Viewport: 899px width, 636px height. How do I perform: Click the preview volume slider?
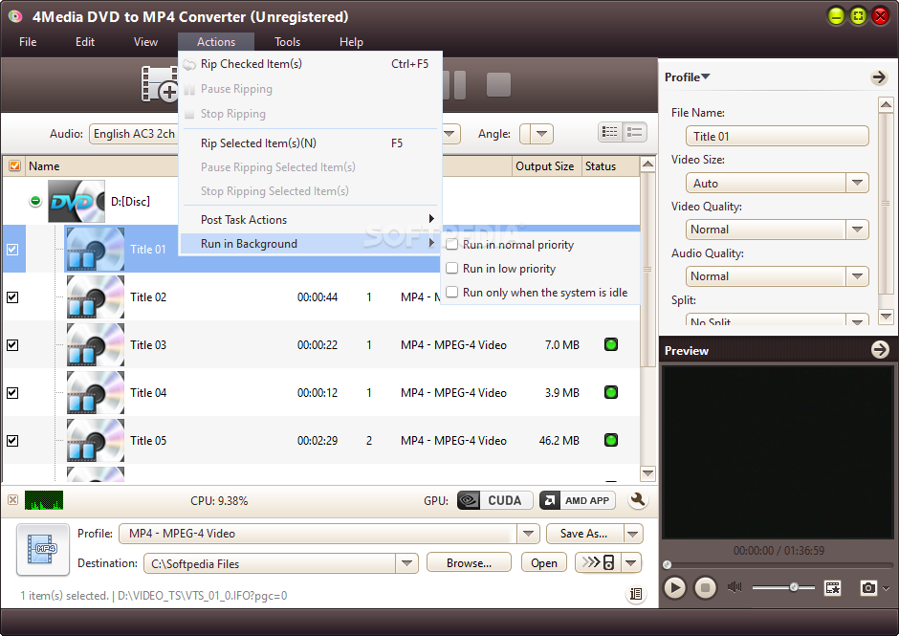coord(783,587)
